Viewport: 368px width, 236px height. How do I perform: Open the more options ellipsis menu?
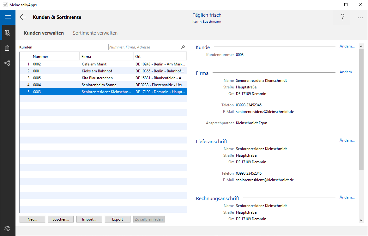(x=360, y=18)
